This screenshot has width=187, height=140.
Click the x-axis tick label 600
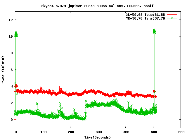pos(181,132)
